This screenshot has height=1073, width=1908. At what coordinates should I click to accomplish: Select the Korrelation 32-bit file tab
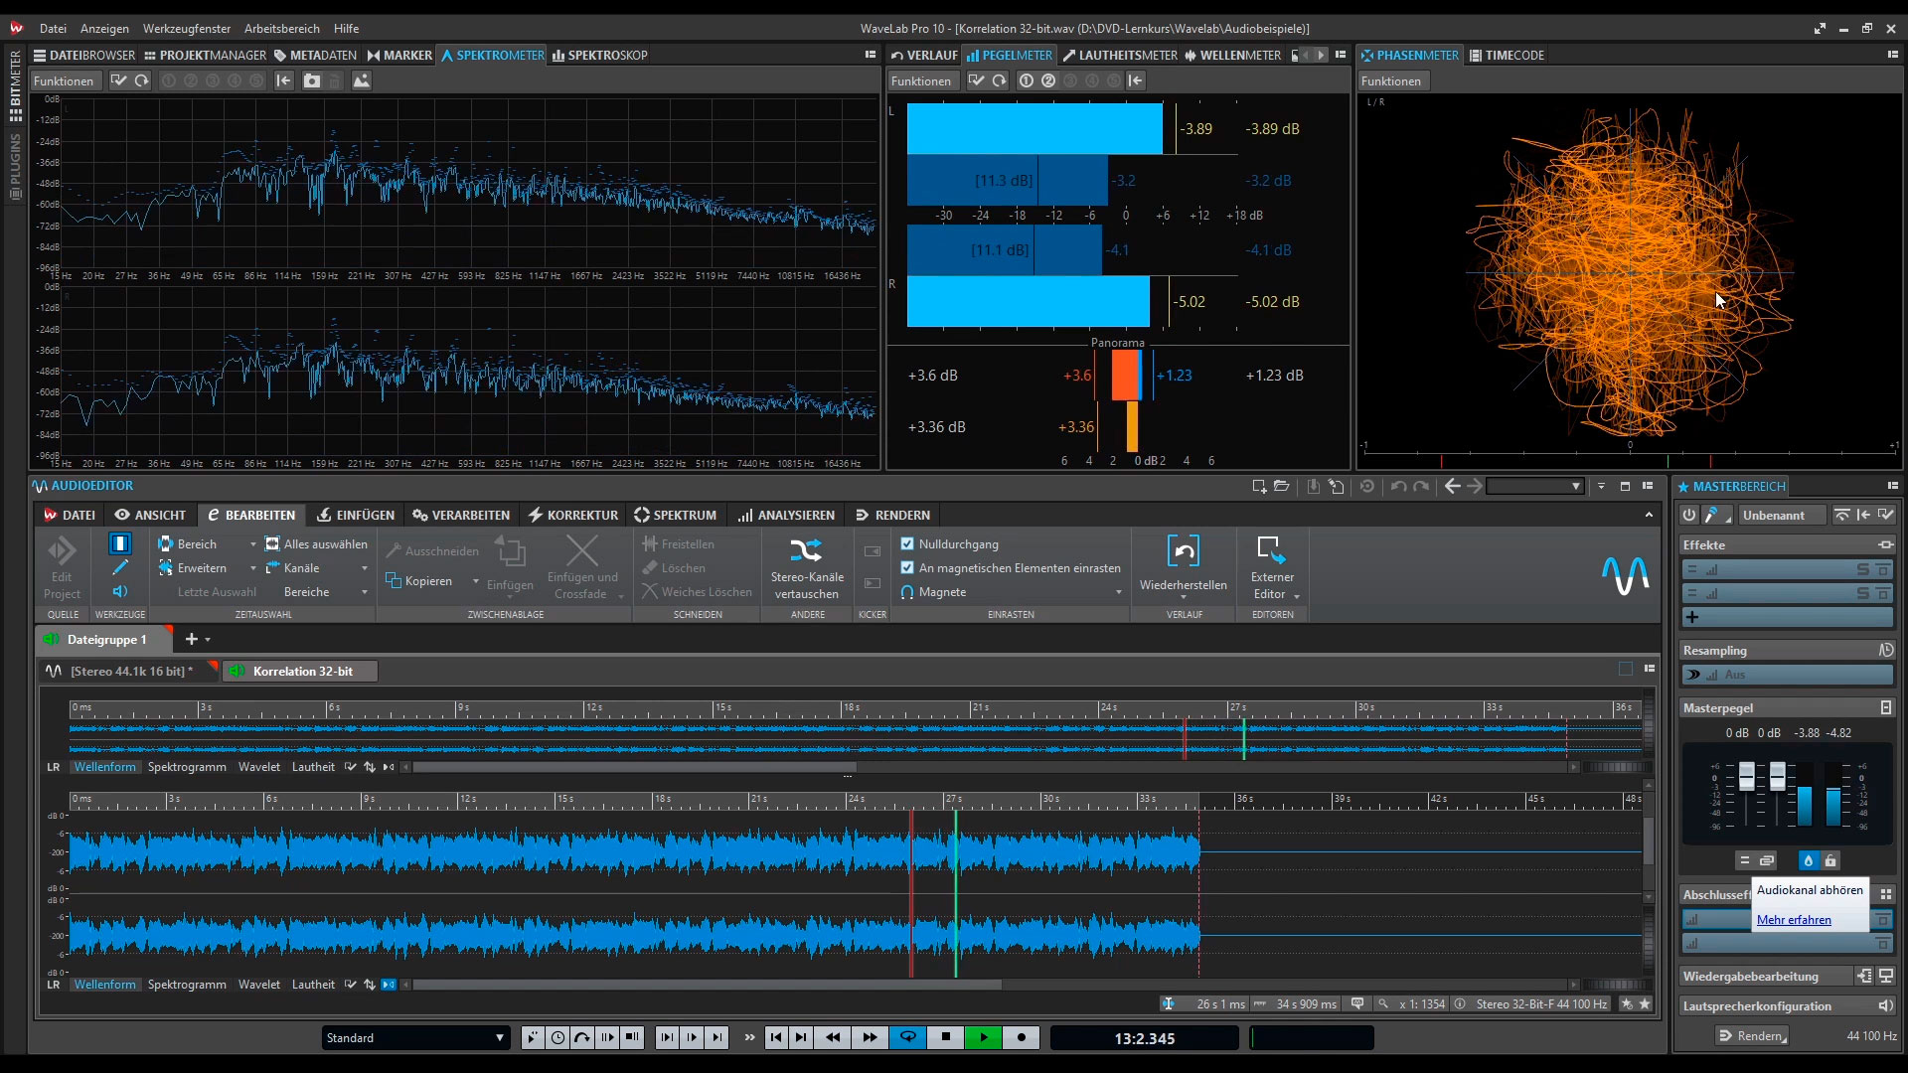click(301, 671)
